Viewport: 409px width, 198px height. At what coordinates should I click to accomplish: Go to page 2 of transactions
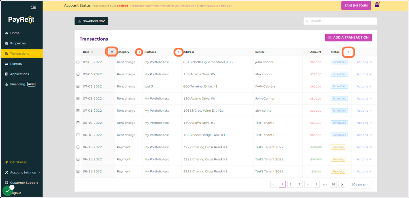pos(291,184)
